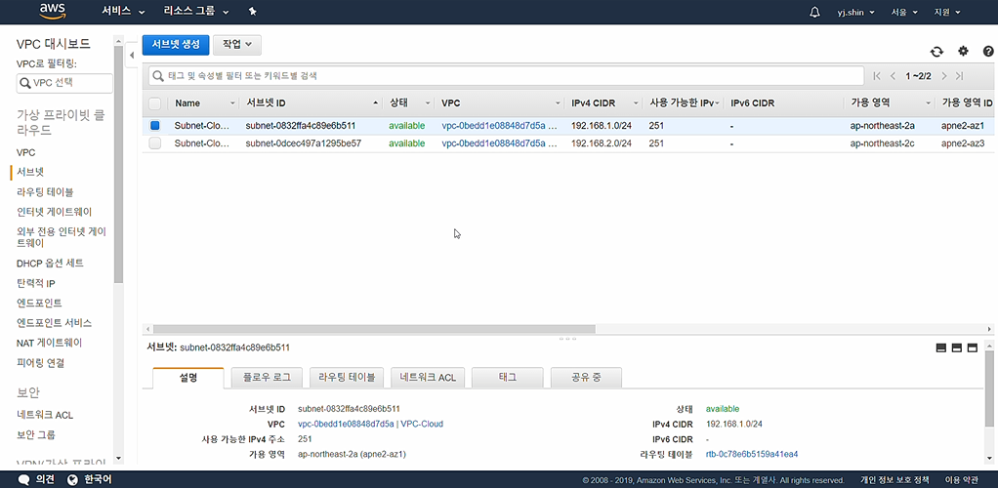Switch to the 플로우 로그 tab
The width and height of the screenshot is (998, 489).
pos(267,377)
